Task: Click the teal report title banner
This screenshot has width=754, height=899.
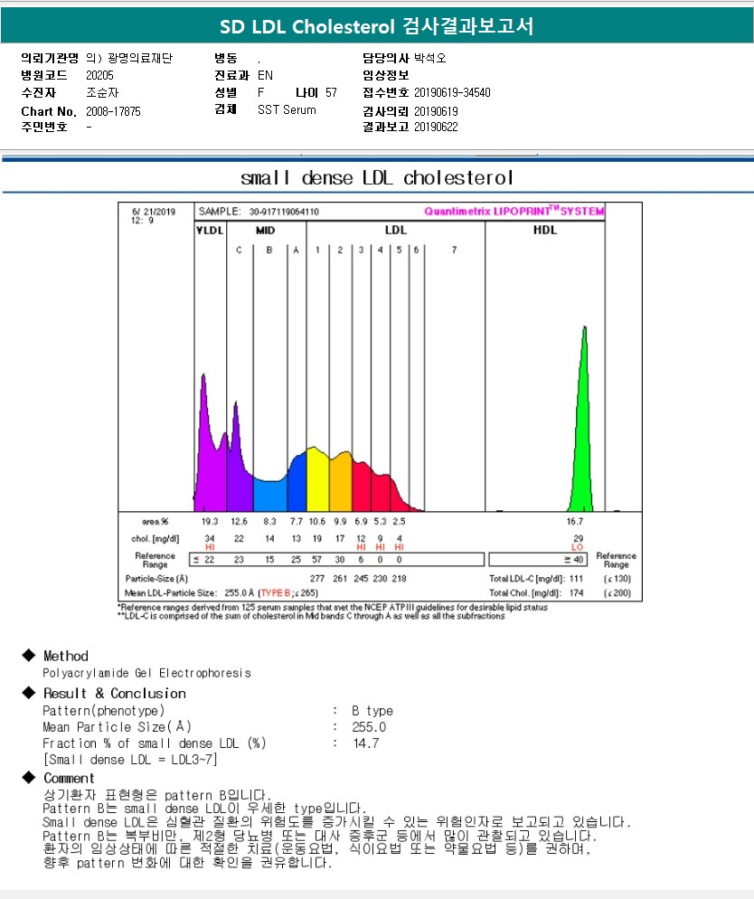Action: coord(377,26)
